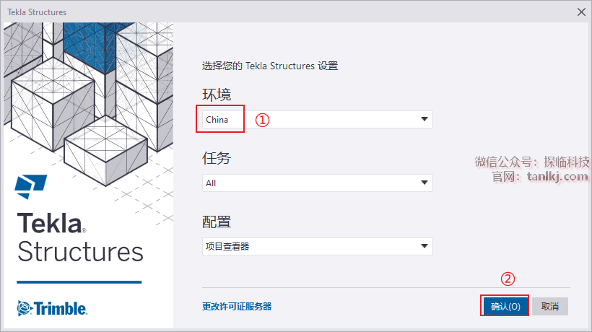The width and height of the screenshot is (592, 332).
Task: Expand the 环境 dropdown arrow
Action: [x=425, y=120]
